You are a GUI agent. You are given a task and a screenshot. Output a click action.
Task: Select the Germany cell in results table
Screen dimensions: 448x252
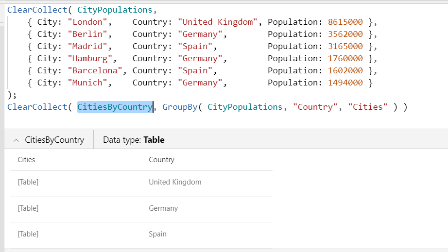pos(163,208)
